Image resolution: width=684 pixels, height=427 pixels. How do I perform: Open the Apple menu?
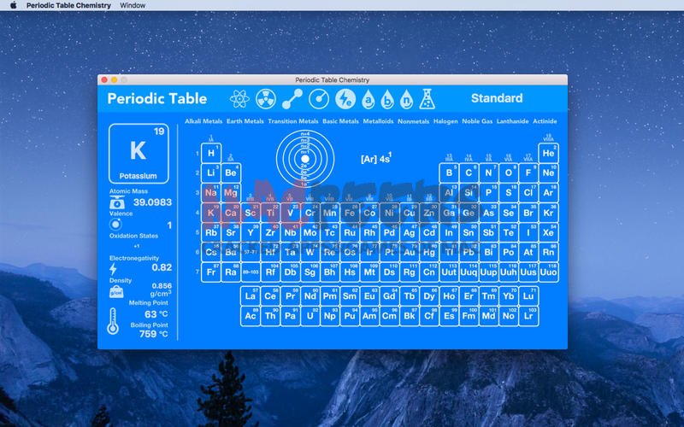tap(13, 5)
